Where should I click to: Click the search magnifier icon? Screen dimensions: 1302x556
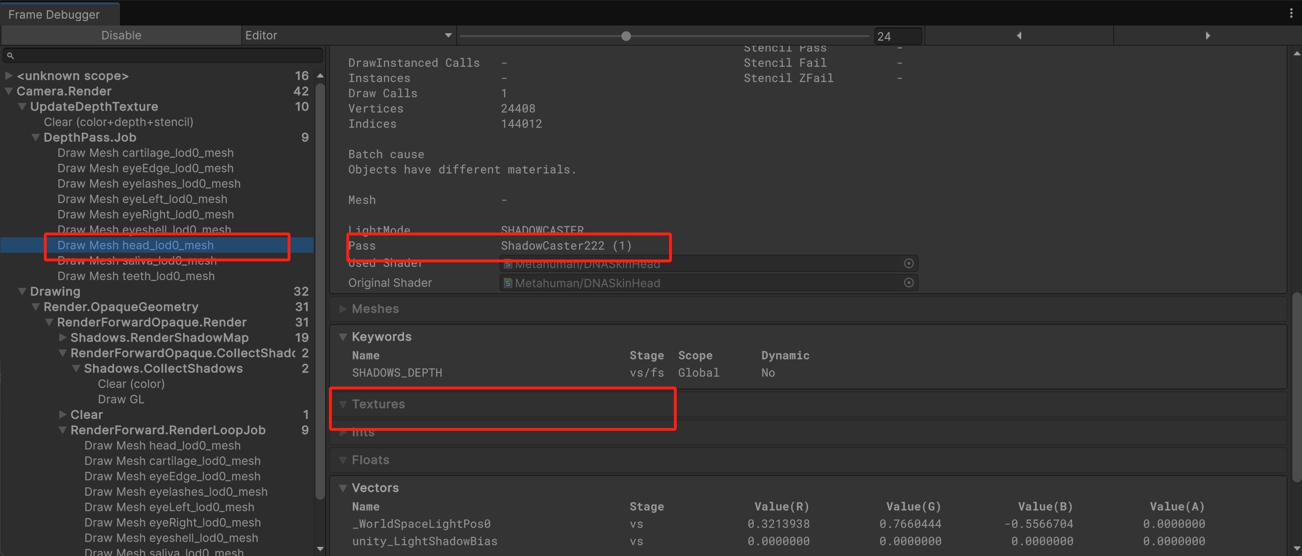(x=12, y=55)
